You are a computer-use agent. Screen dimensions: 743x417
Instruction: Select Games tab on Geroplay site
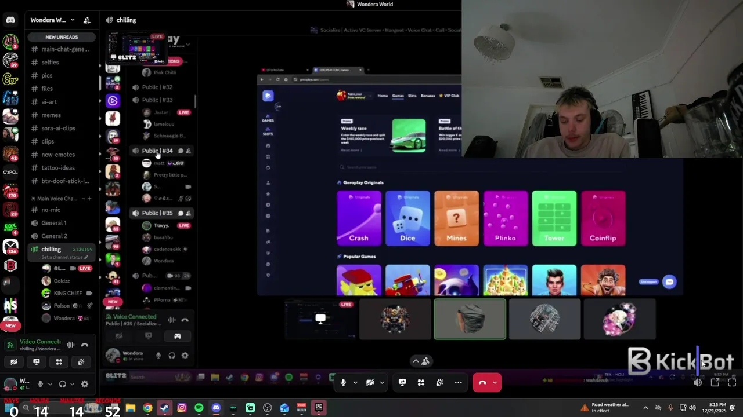[398, 96]
